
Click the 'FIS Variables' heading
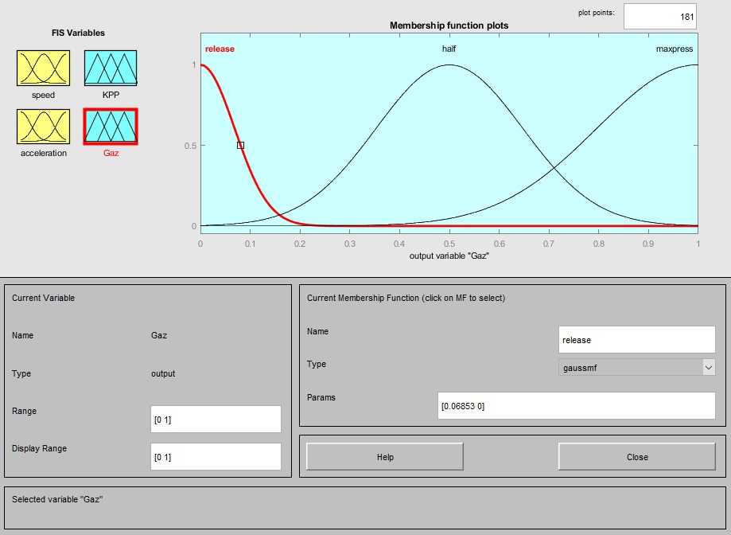pos(78,33)
